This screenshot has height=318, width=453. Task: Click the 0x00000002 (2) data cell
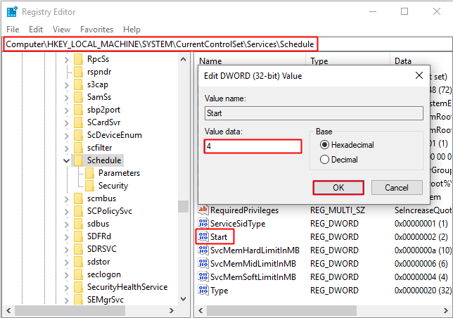click(421, 237)
